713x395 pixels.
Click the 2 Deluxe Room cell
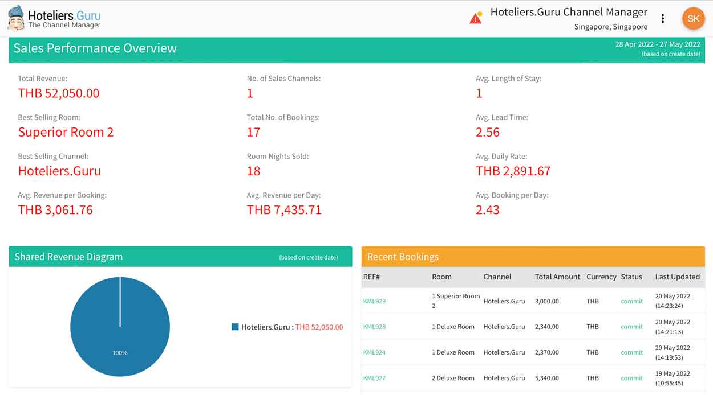point(453,378)
